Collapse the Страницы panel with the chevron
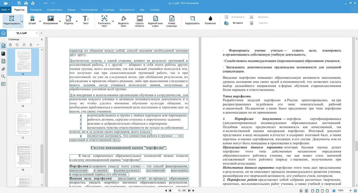The height and width of the screenshot is (193, 358). click(x=41, y=39)
